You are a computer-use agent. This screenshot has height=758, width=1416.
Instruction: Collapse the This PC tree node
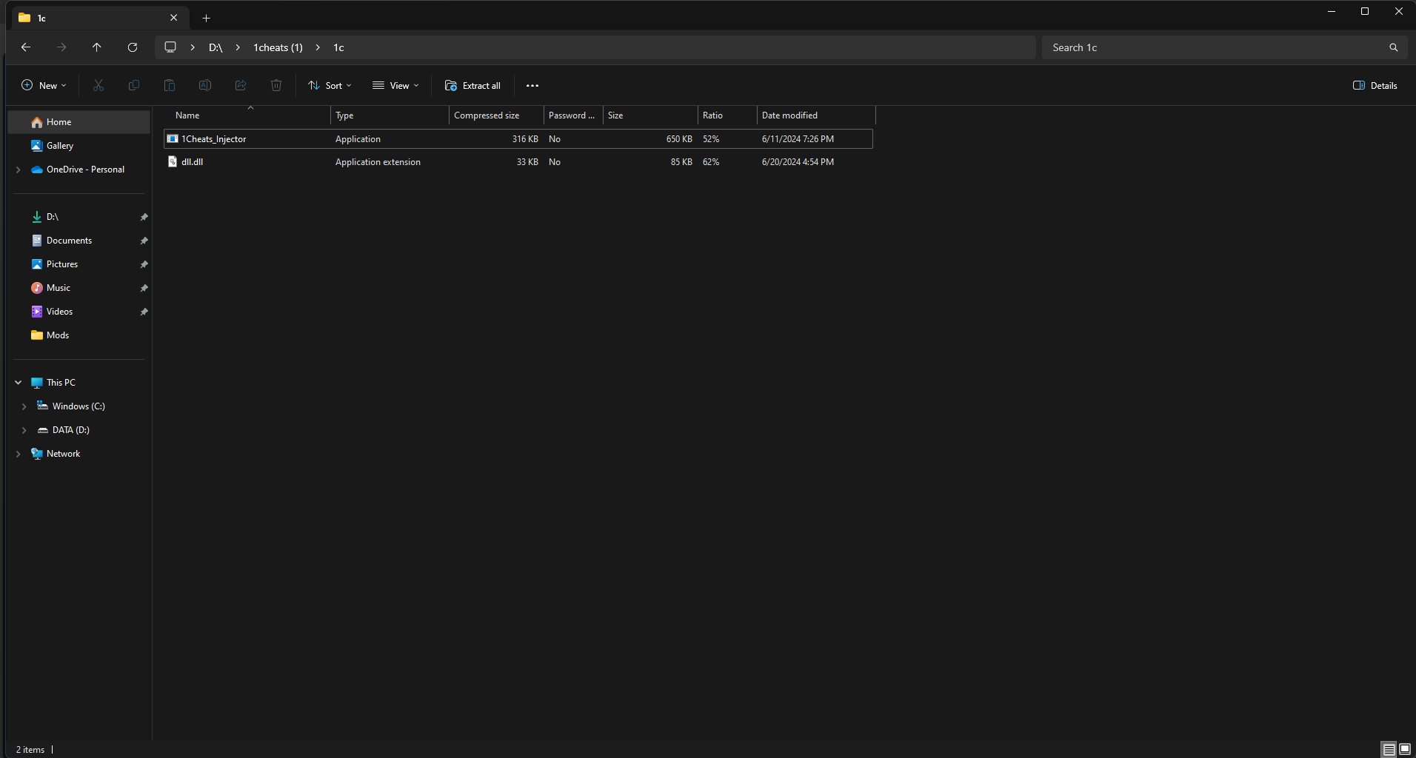click(x=19, y=383)
